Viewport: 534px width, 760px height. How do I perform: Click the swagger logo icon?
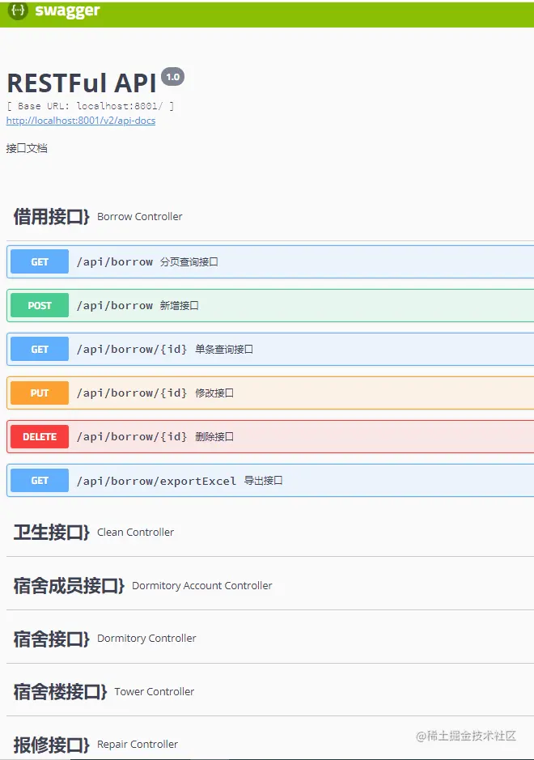click(x=18, y=11)
